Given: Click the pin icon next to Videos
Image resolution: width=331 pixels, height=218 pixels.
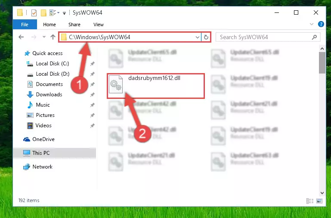Looking at the screenshot, I should [92, 126].
